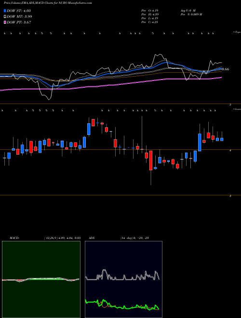Click the ADX values '(14 day) 0, +23, -23'
This screenshot has width=241, height=318.
(134, 238)
